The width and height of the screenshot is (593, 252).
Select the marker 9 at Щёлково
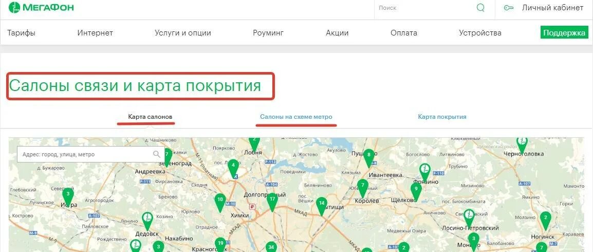pyautogui.click(x=416, y=192)
